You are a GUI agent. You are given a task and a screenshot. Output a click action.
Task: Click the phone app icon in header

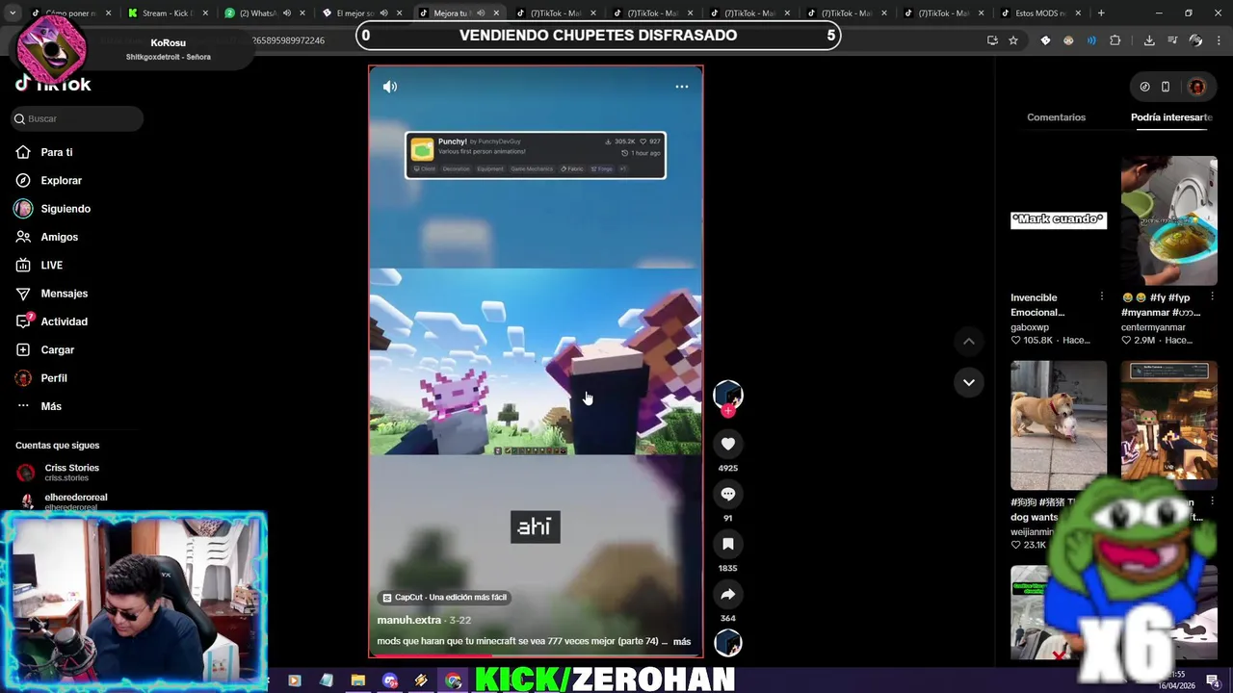1166,87
